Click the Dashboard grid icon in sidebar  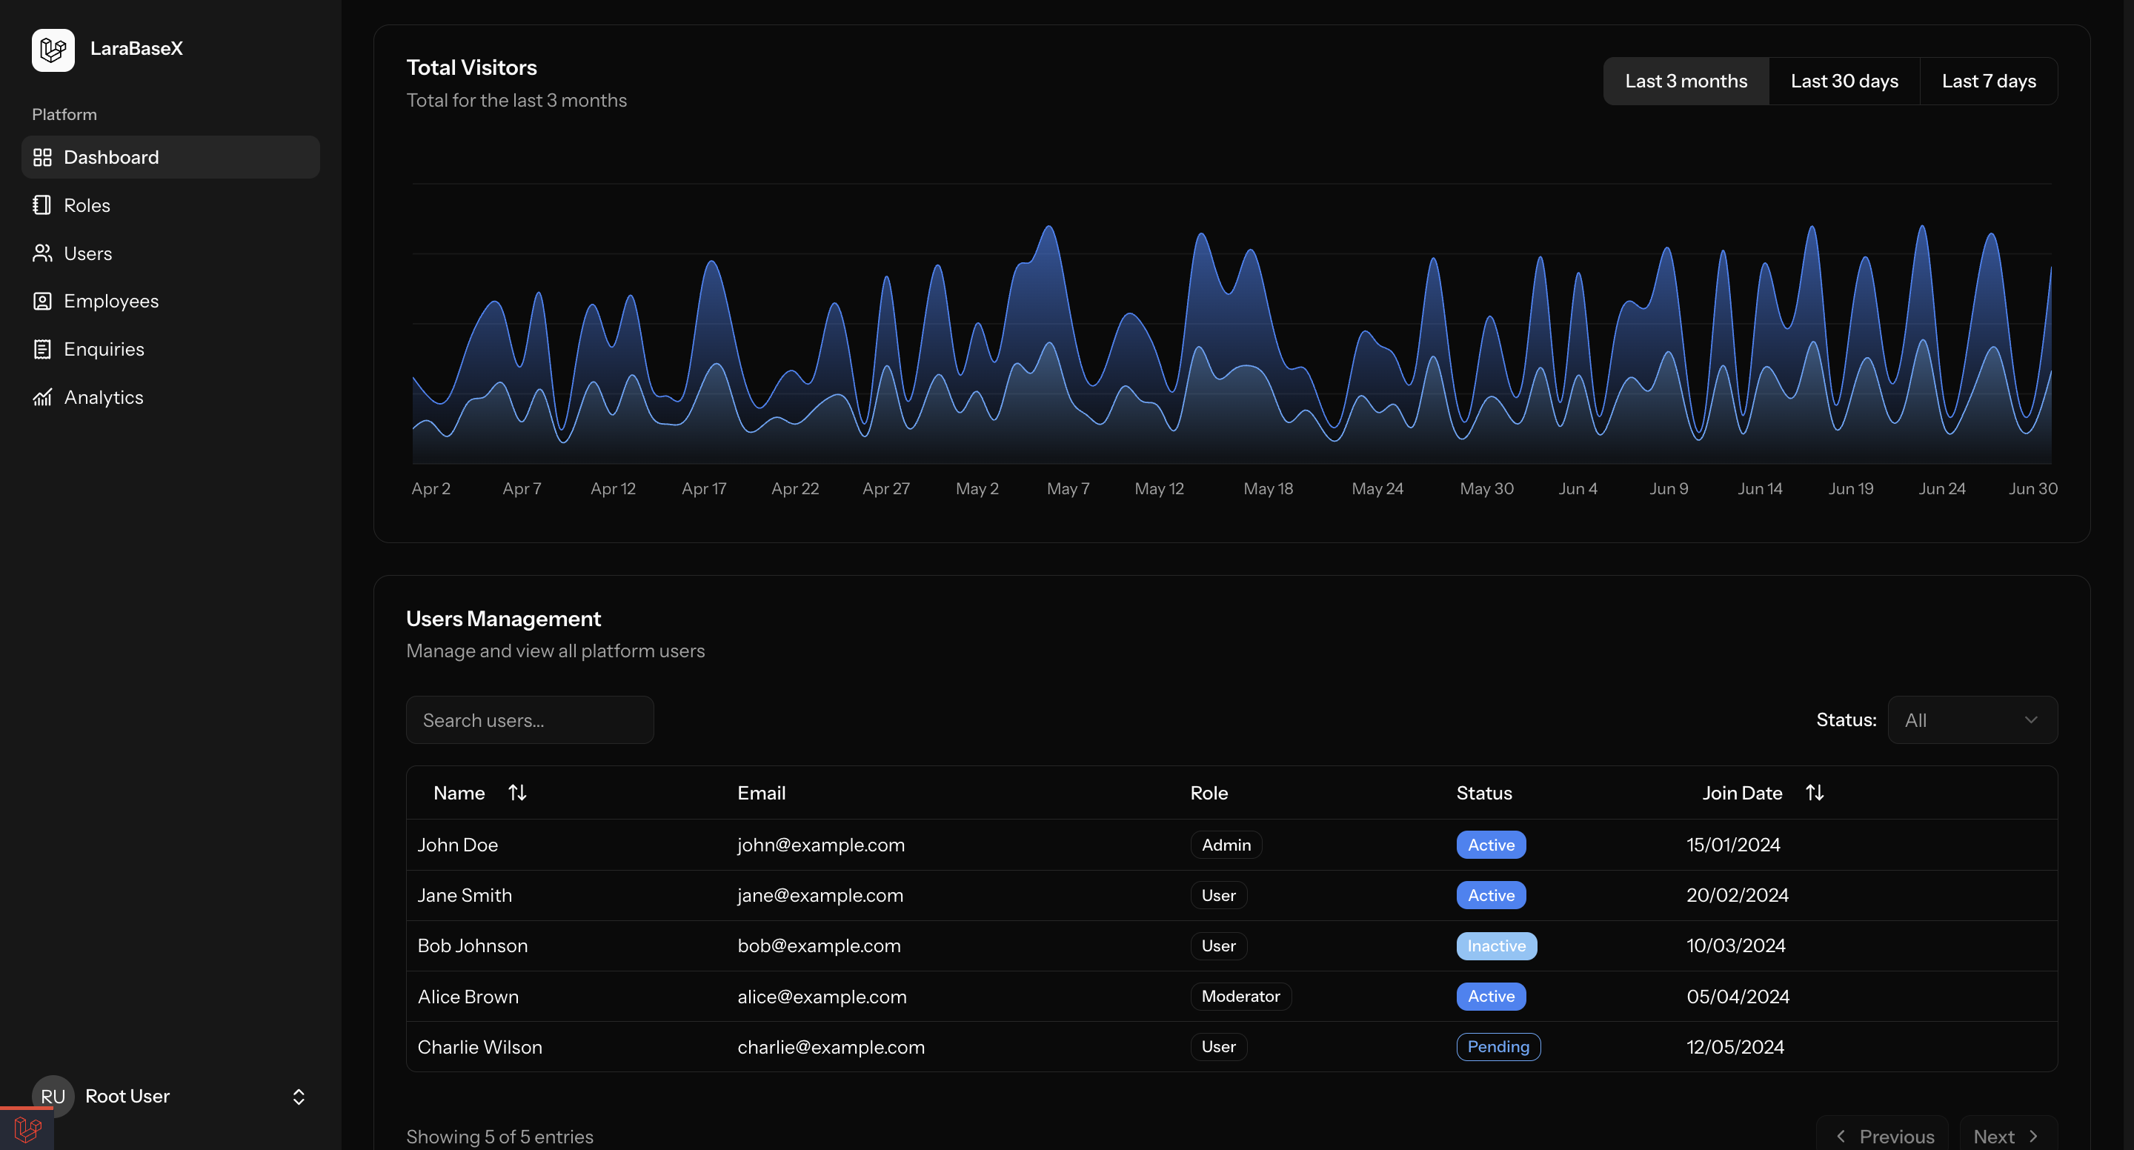[42, 156]
